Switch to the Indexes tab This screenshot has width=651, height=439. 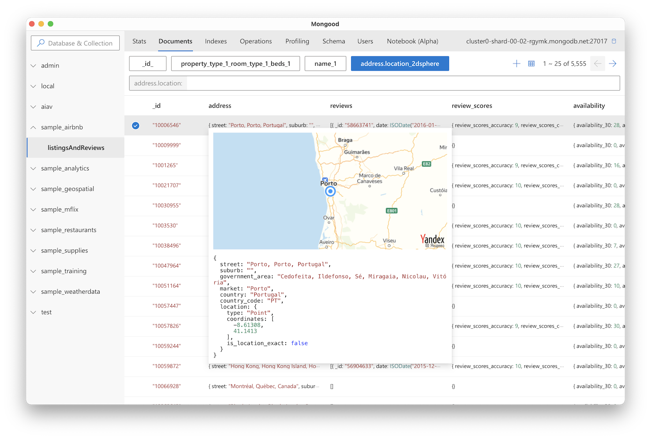[216, 41]
